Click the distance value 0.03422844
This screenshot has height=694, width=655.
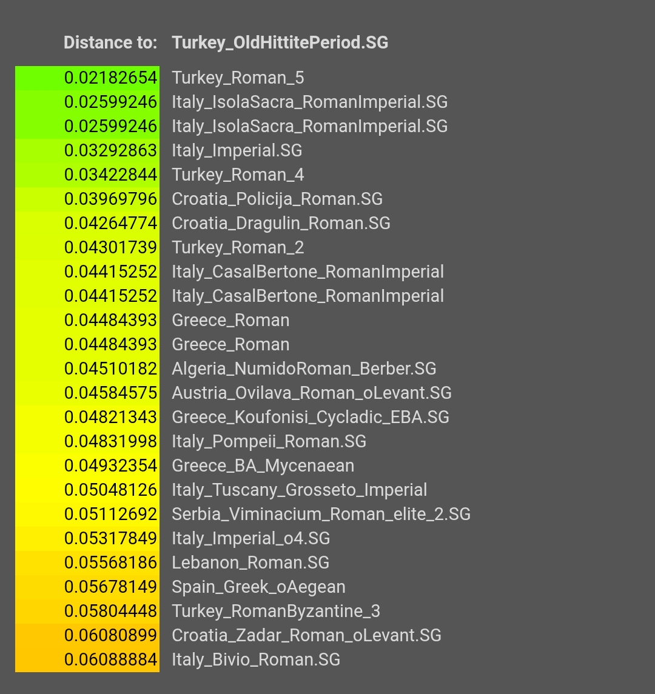[111, 175]
